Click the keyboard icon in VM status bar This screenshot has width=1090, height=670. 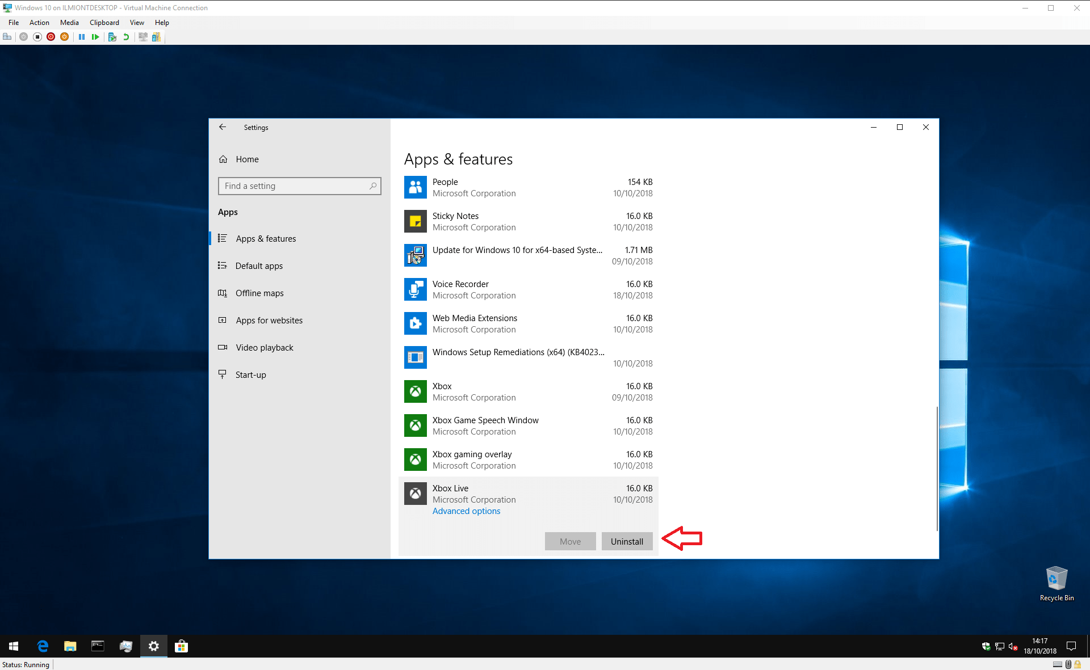coord(1057,664)
